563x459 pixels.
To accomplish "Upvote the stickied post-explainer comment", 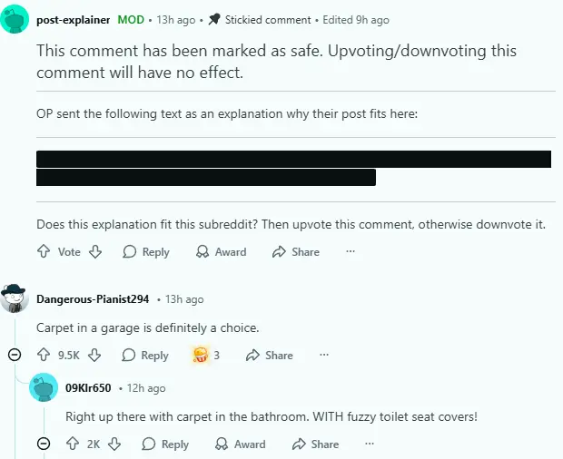I will point(44,252).
